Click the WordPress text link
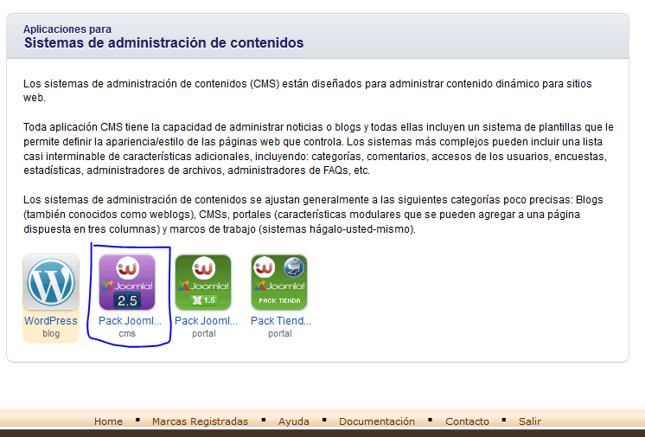Screen dimensions: 645x437 click(51, 321)
